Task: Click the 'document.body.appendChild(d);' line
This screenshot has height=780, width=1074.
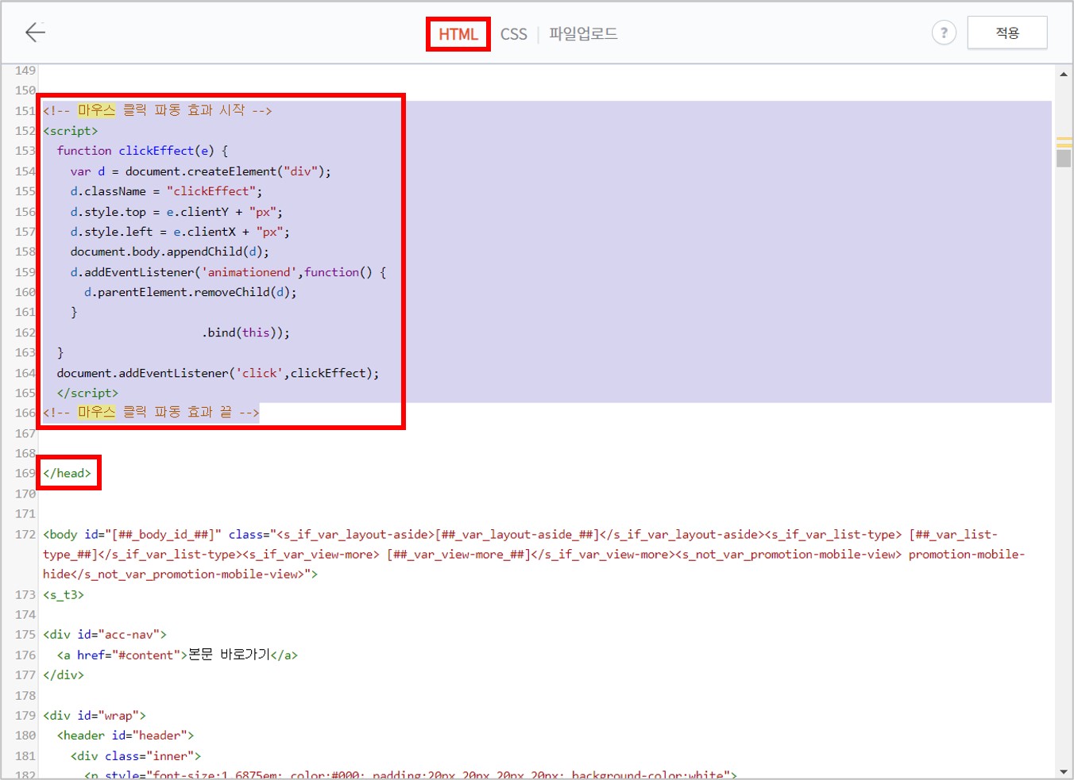Action: (169, 252)
